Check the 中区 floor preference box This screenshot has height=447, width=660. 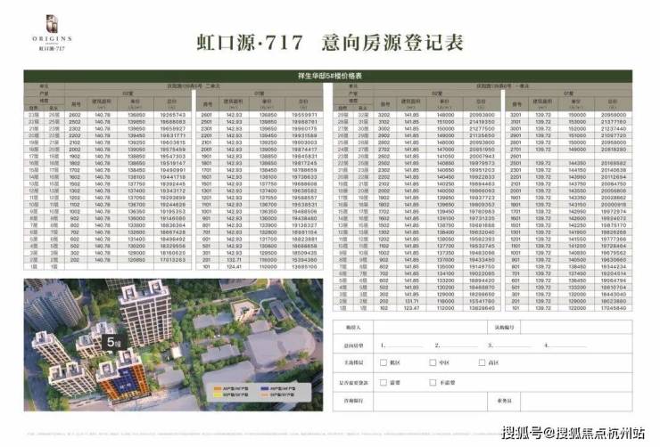click(433, 362)
